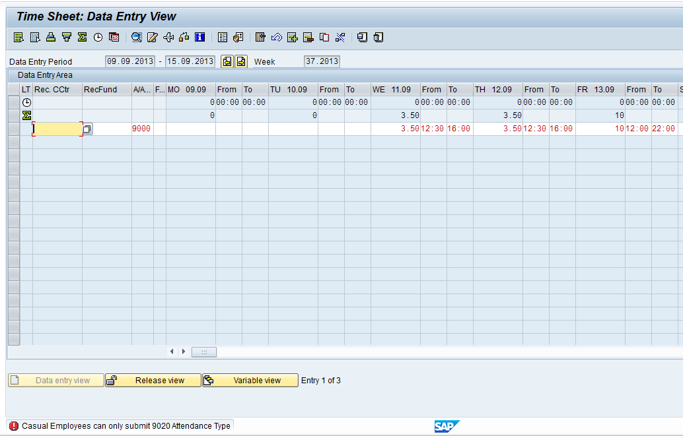Click the airplane travel expenses toolbar icon

(168, 38)
